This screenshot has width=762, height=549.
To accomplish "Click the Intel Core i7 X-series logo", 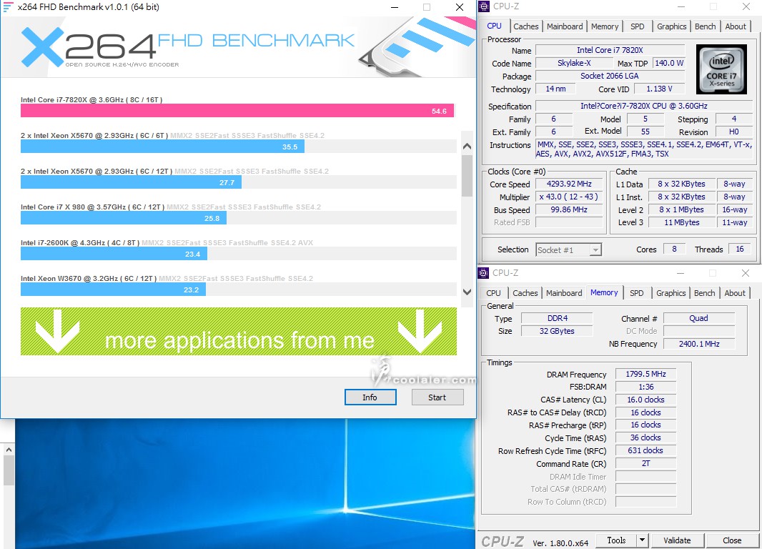I will [721, 69].
